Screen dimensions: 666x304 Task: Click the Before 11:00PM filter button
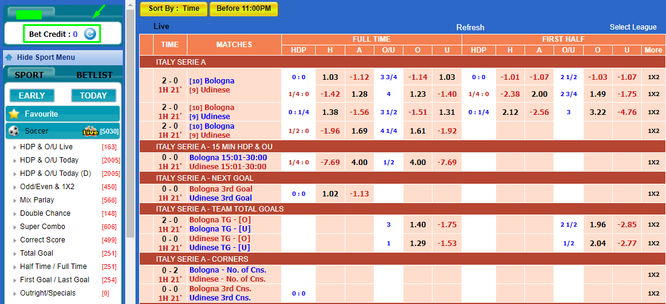point(244,8)
